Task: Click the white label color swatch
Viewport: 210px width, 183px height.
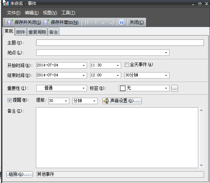Action: pos(123,88)
